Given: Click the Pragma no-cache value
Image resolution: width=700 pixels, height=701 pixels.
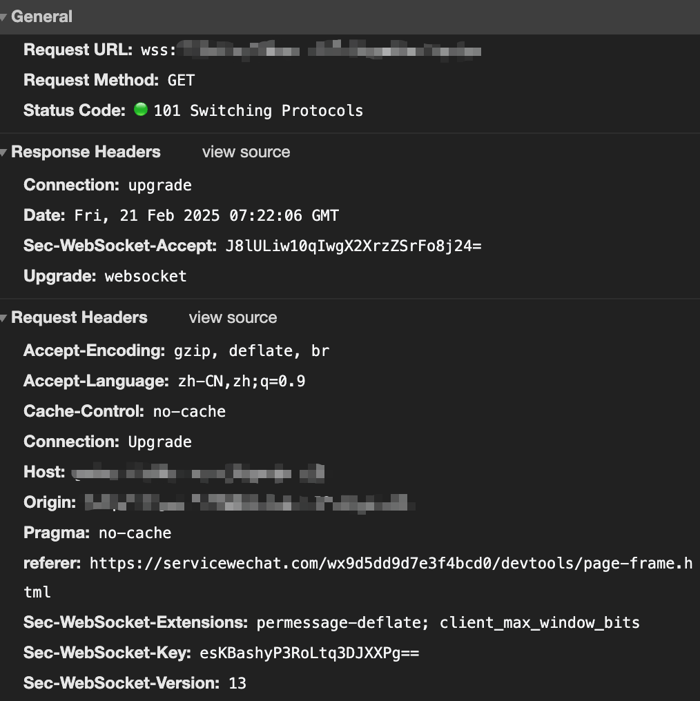Looking at the screenshot, I should (135, 533).
